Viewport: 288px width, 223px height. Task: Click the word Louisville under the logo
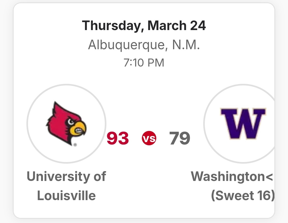(x=66, y=196)
